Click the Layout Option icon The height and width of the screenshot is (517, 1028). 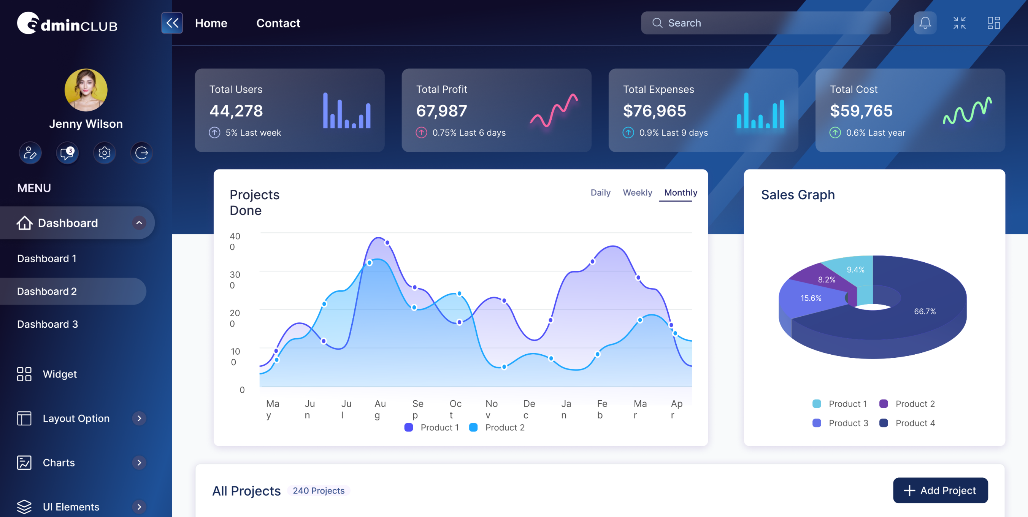tap(24, 418)
